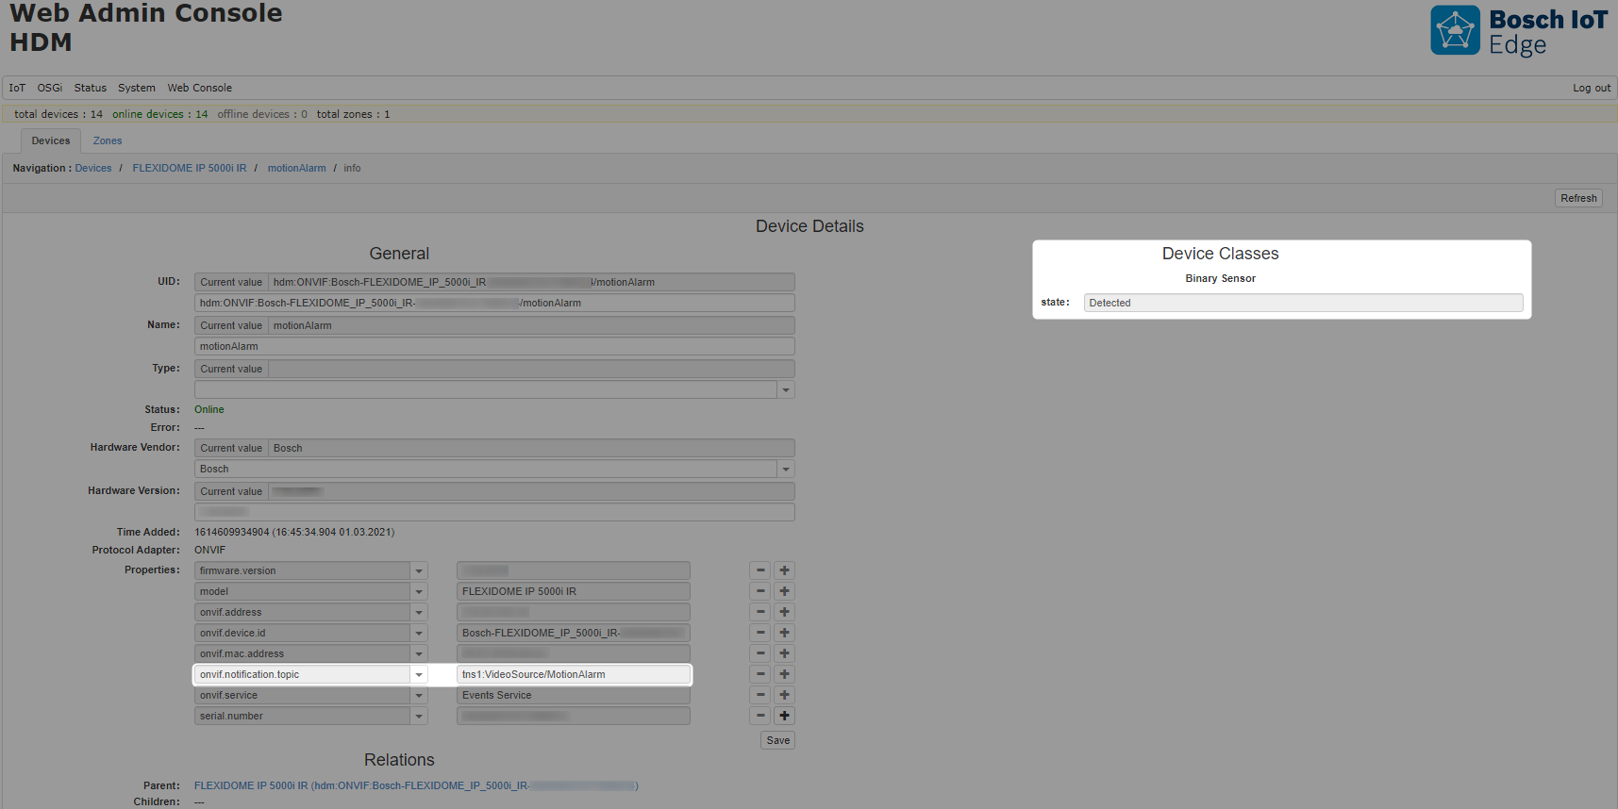Expand serial.number property name dropdown

pyautogui.click(x=419, y=716)
